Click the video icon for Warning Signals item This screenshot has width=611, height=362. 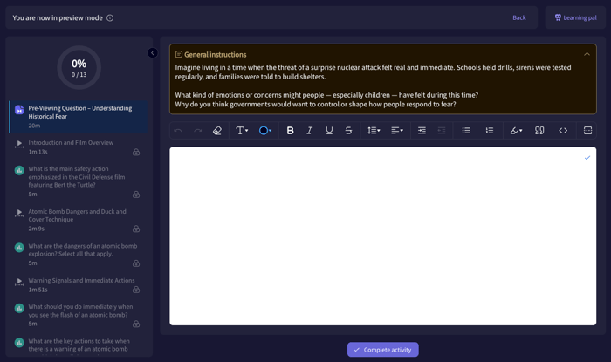[x=19, y=282]
